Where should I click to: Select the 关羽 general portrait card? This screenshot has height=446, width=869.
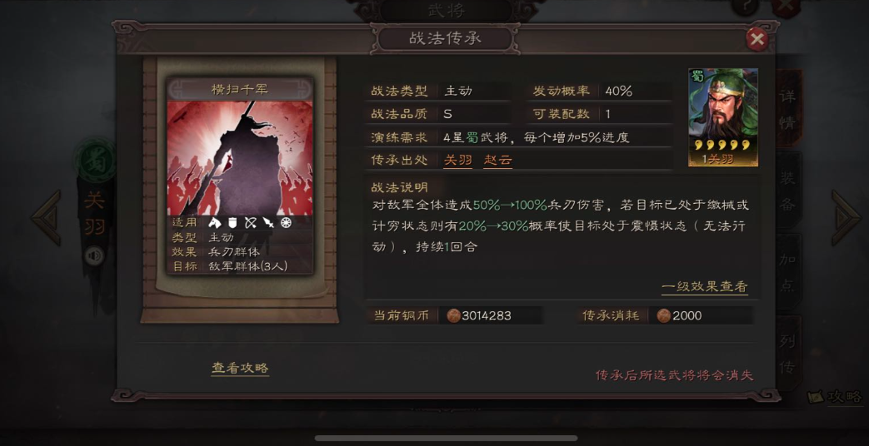723,117
